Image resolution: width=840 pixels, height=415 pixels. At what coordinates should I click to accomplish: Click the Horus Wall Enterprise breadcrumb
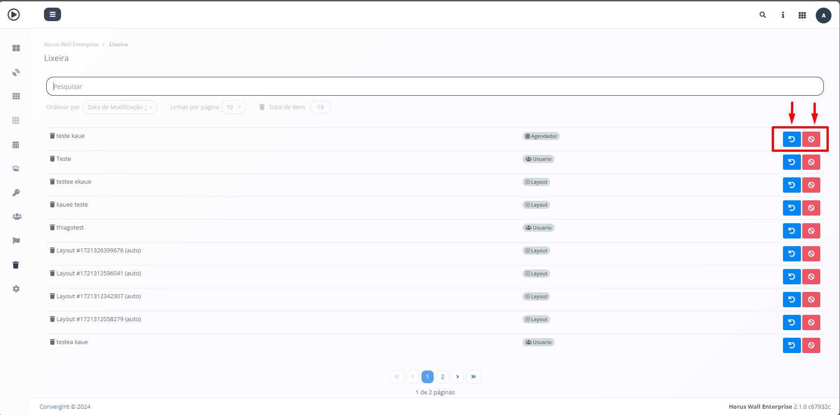coord(71,44)
